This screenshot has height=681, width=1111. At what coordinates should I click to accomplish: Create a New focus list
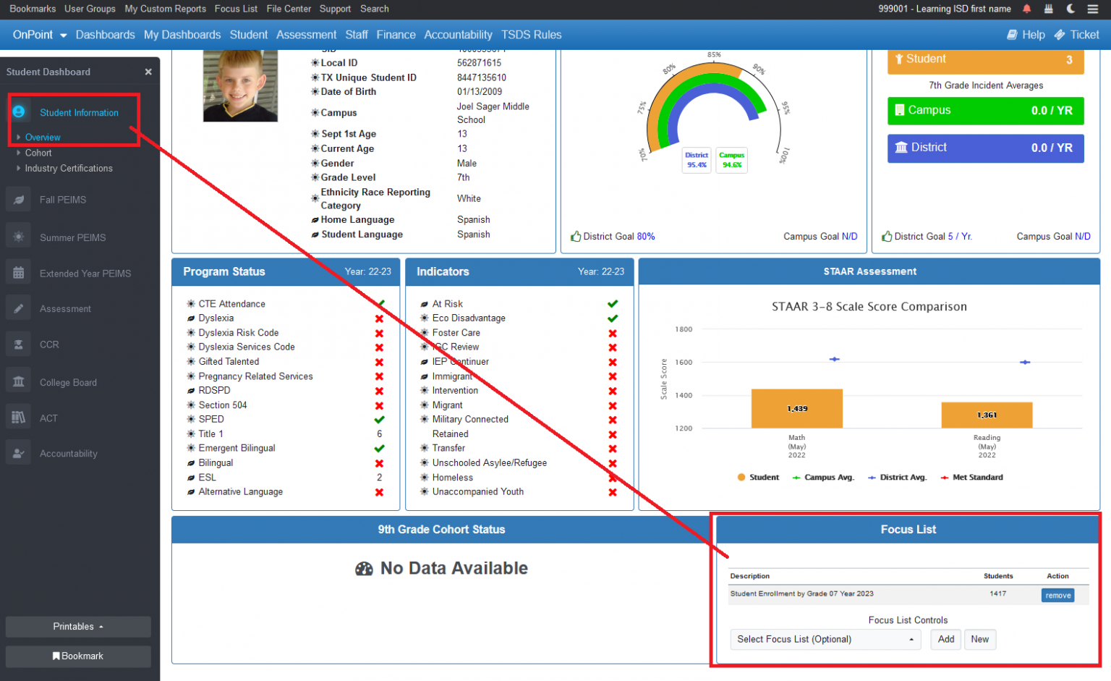[x=980, y=639]
